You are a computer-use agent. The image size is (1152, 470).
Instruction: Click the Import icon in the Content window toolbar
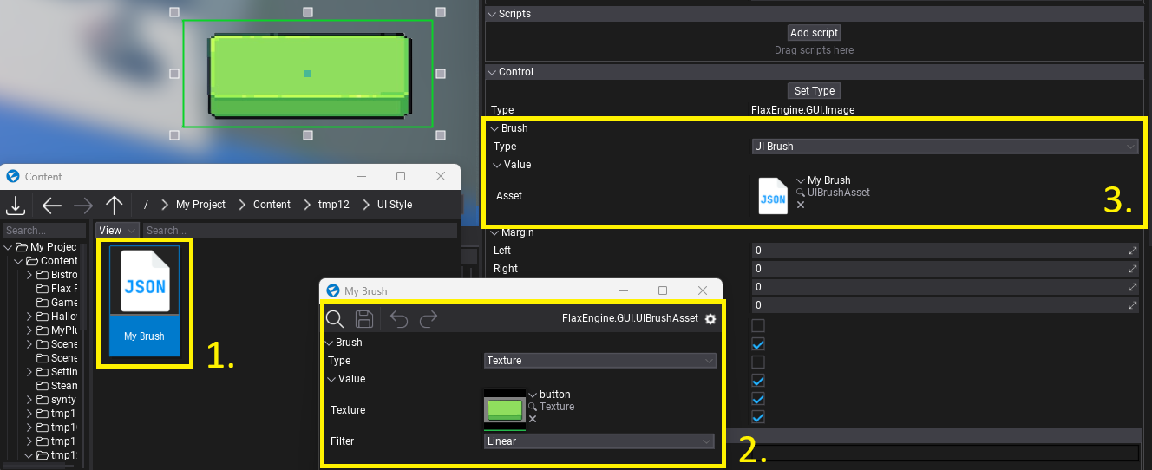[x=16, y=205]
